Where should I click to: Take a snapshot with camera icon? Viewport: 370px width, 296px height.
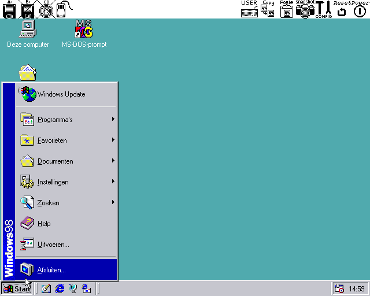pyautogui.click(x=305, y=9)
